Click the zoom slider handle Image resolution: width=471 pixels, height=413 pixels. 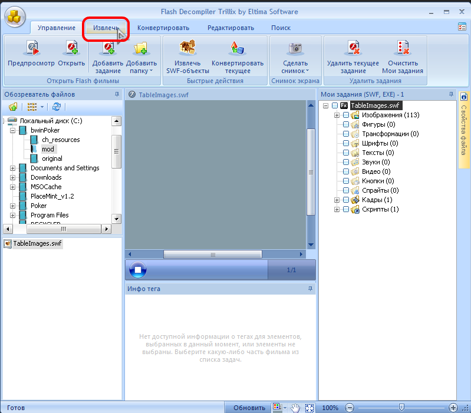tap(401, 407)
